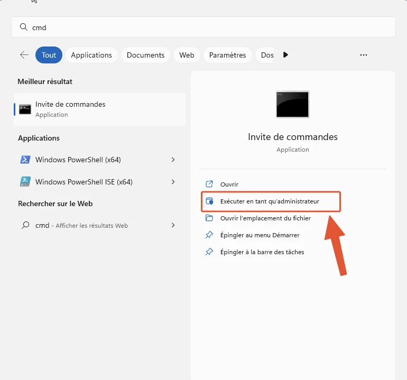Viewport: 407px width, 380px height.
Task: Open cmd - Afficher les résultats Web
Action: 81,225
